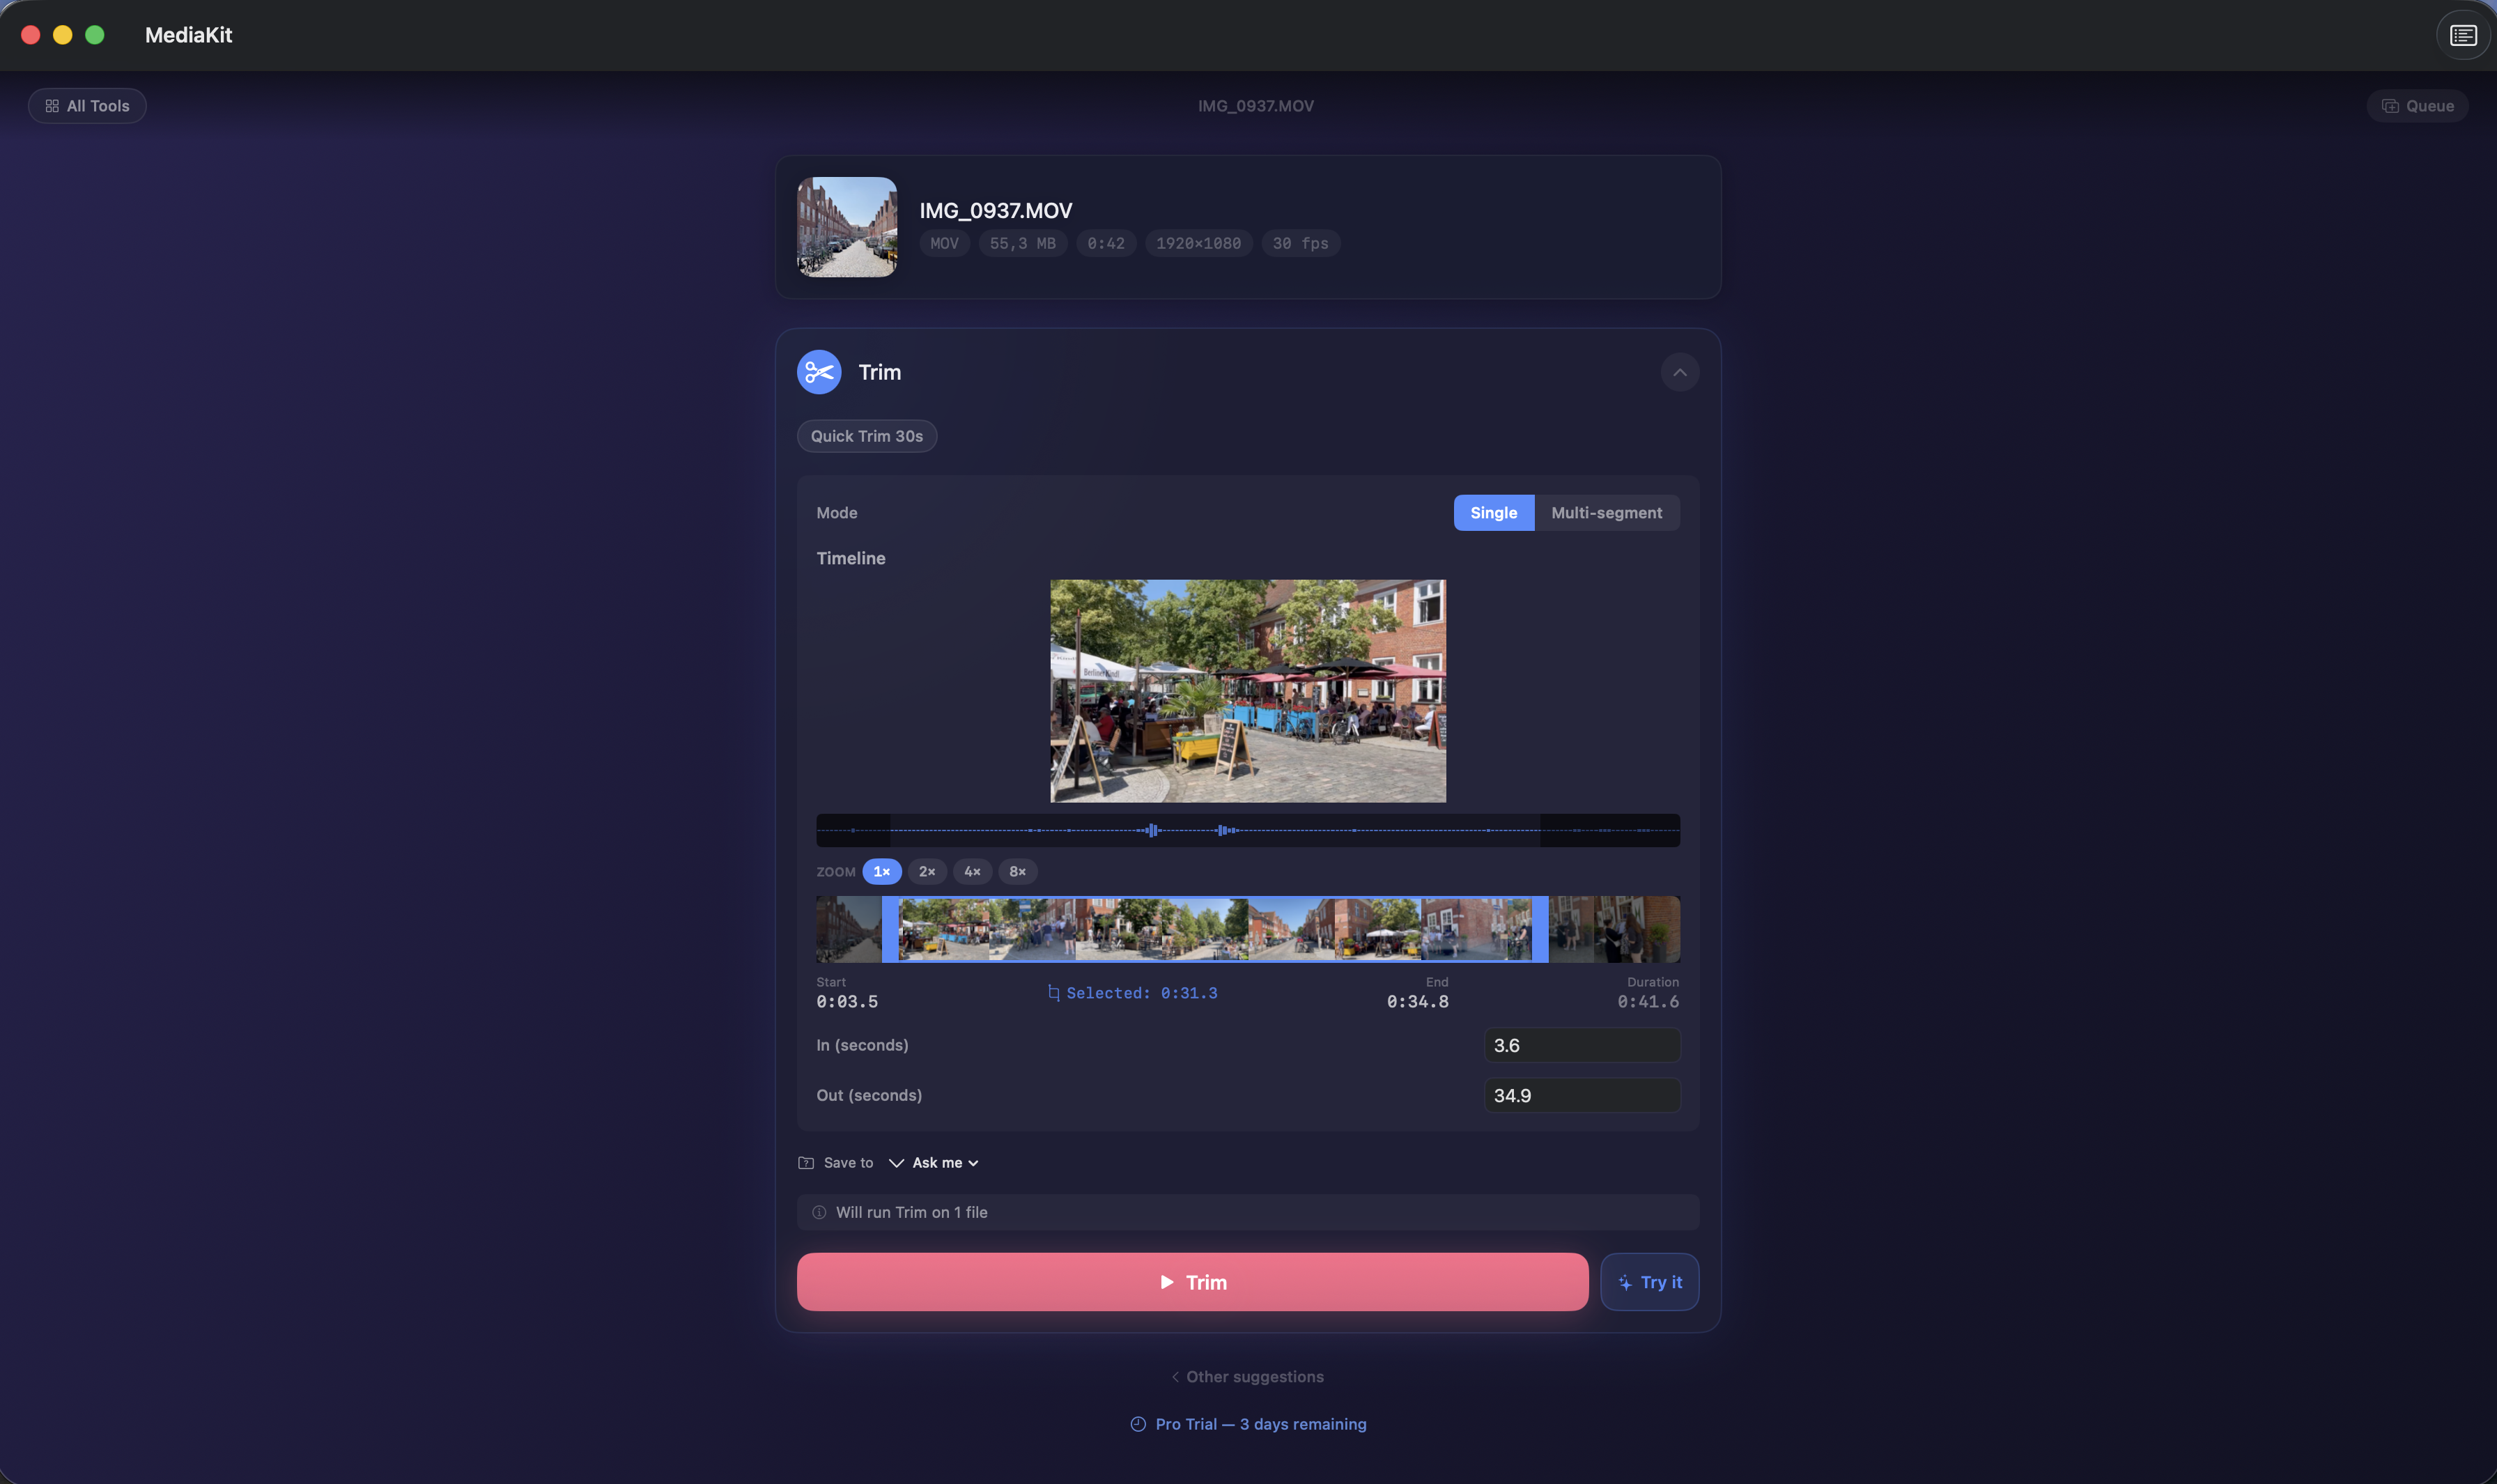Click the Out (seconds) input field
Viewport: 2497px width, 1484px height.
click(x=1581, y=1094)
